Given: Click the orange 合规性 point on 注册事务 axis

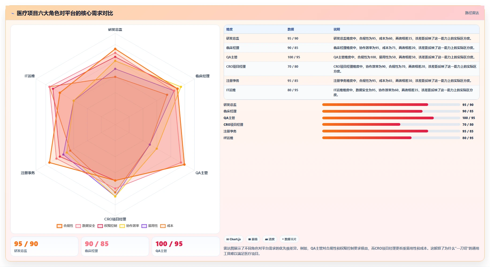Looking at the screenshot, I should (x=50, y=163).
